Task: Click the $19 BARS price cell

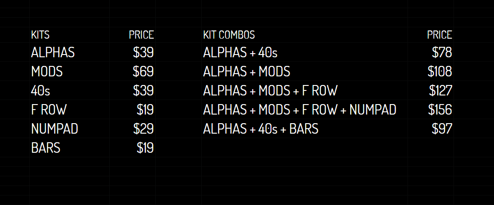Action: click(x=145, y=148)
